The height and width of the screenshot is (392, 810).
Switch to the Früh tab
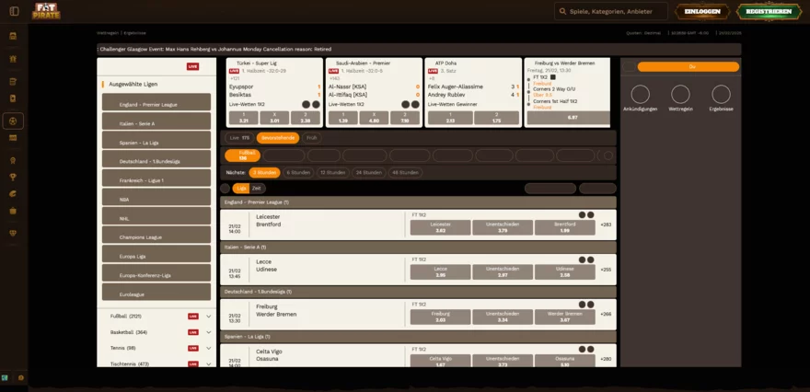(x=311, y=138)
